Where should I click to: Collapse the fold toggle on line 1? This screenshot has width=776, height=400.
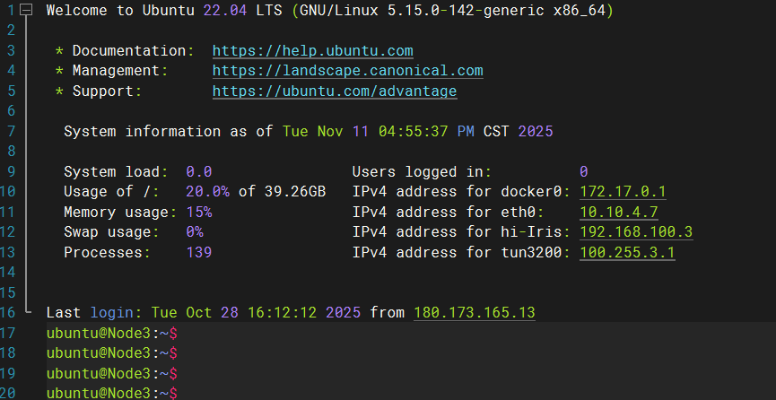pyautogui.click(x=26, y=12)
